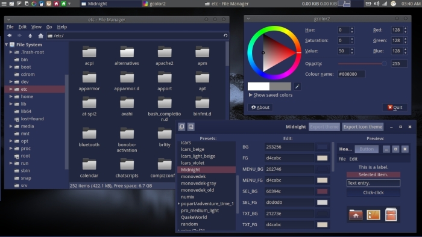Click the back navigation arrow
Image resolution: width=422 pixels, height=237 pixels.
tap(10, 35)
